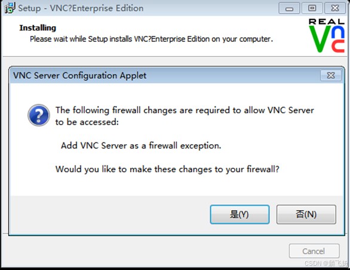The height and width of the screenshot is (270, 350).
Task: Click the green V in RealVNC logo
Action: point(320,39)
